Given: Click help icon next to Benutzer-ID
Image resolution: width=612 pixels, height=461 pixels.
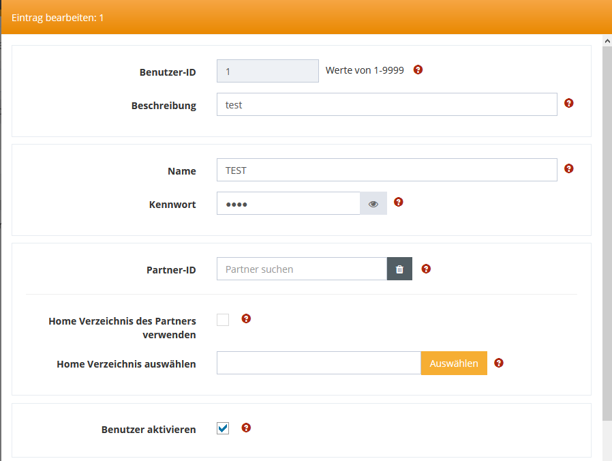Looking at the screenshot, I should tap(418, 70).
